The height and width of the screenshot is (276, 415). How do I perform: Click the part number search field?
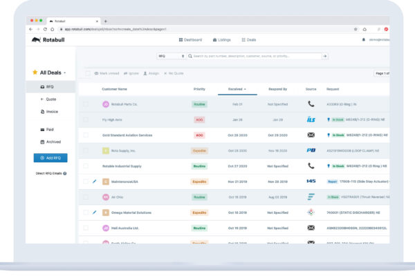[256, 56]
